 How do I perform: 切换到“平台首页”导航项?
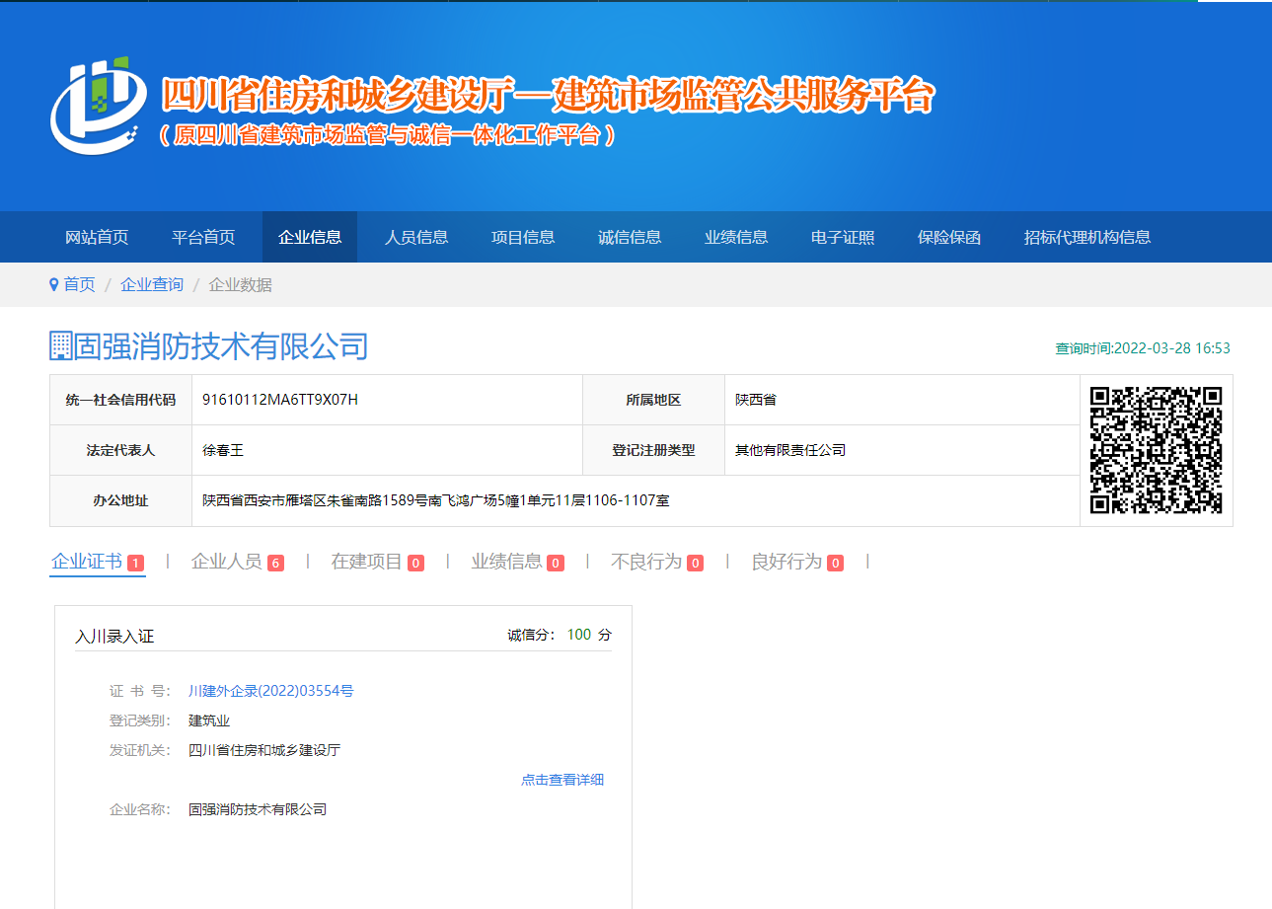(x=203, y=237)
